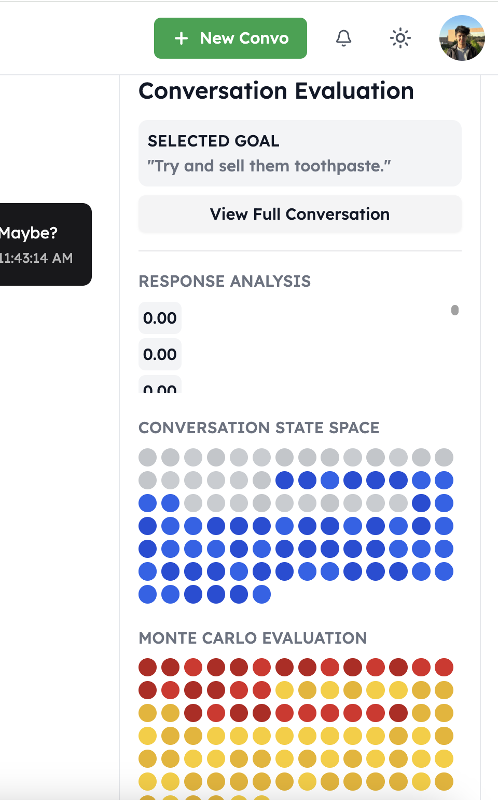This screenshot has height=800, width=498.
Task: Select the "Try and sell them toothpaste" goal card
Action: click(300, 153)
